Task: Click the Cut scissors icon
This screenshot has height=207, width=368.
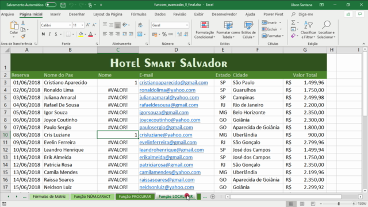Action: [x=23, y=23]
